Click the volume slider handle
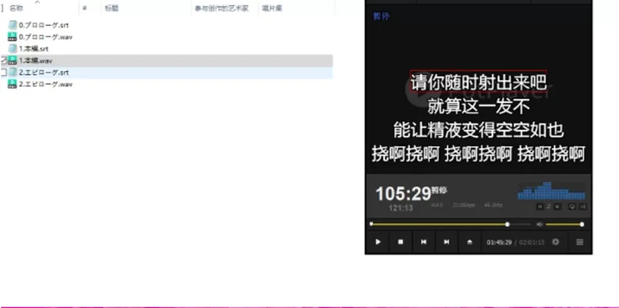The image size is (619, 308). [x=582, y=224]
